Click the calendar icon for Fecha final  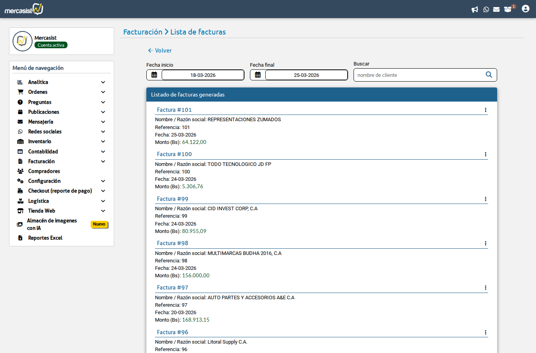[x=258, y=75]
